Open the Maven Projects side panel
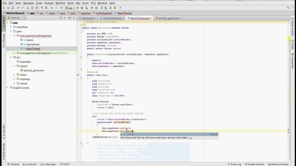Screen dimensions: 296x166 [x=292, y=27]
